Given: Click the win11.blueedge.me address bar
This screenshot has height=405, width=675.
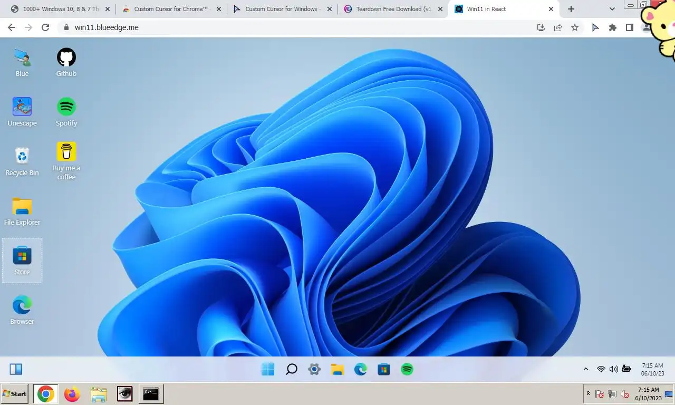Looking at the screenshot, I should pos(295,27).
